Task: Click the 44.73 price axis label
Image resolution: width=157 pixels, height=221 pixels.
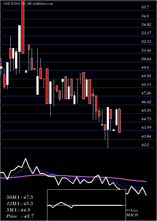Action: pyautogui.click(x=146, y=119)
